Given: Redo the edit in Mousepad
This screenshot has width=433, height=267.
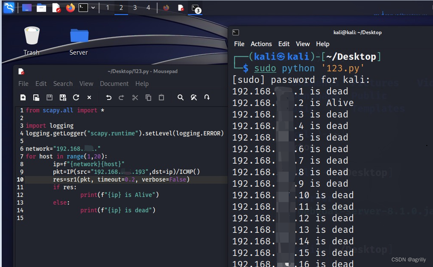Looking at the screenshot, I should coord(121,97).
